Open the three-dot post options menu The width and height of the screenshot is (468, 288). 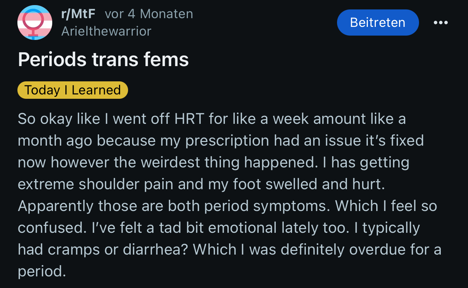coord(440,23)
